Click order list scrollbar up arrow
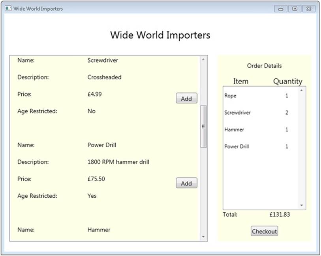Screen dimensions: 321x256 (x=301, y=90)
